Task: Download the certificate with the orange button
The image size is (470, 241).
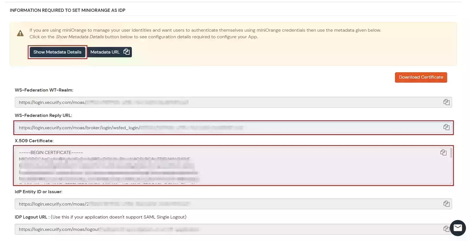Action: [421, 77]
